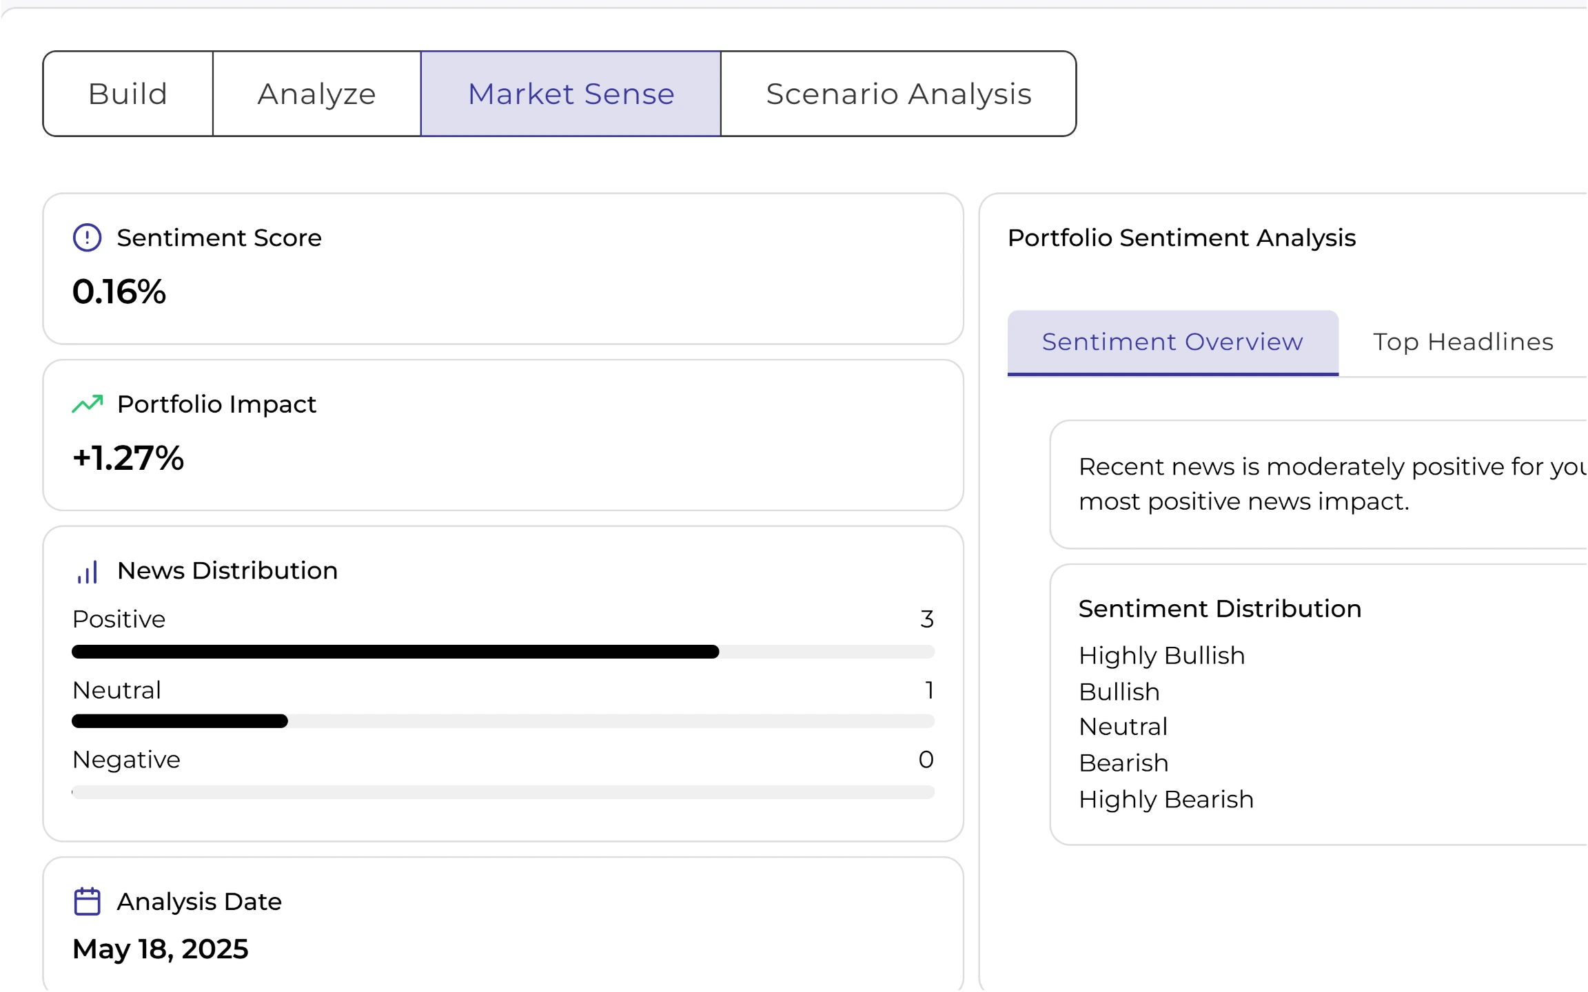The image size is (1588, 992).
Task: Switch to Top Headlines tab
Action: tap(1463, 342)
